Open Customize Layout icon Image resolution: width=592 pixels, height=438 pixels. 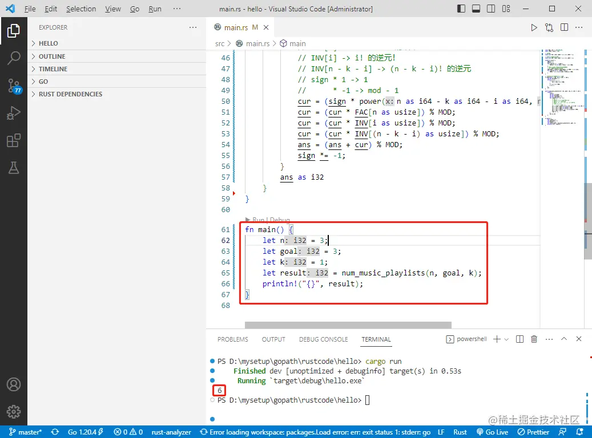(x=506, y=9)
